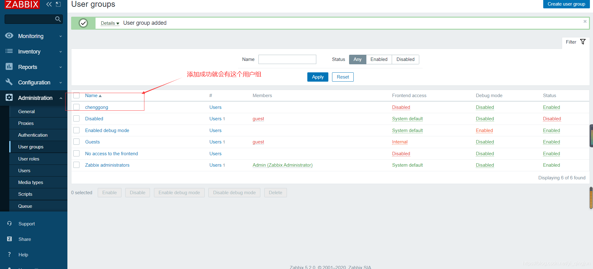
Task: Open the Media types submenu item
Action: pyautogui.click(x=38, y=182)
